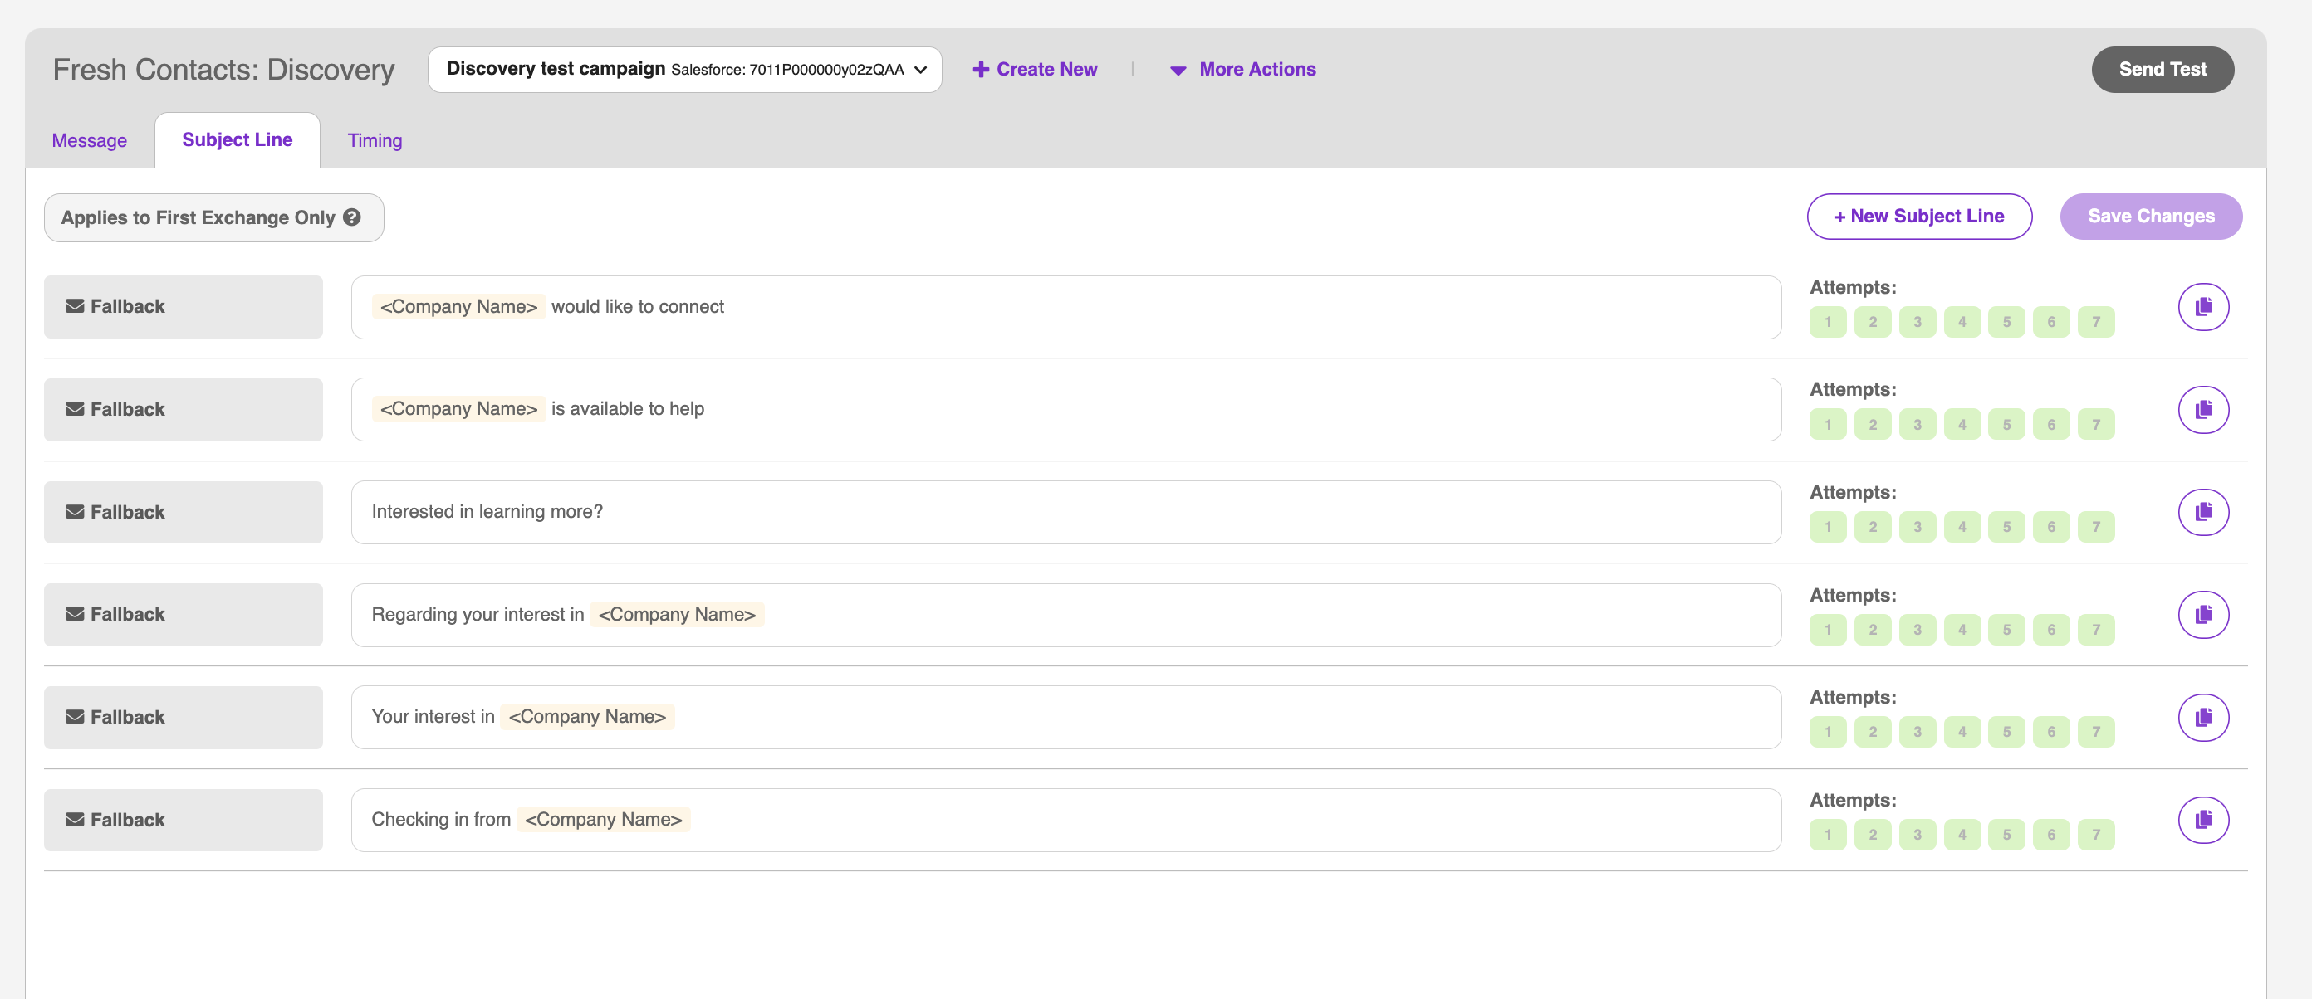Open the Timing tab
Viewport: 2312px width, 999px height.
coord(375,141)
